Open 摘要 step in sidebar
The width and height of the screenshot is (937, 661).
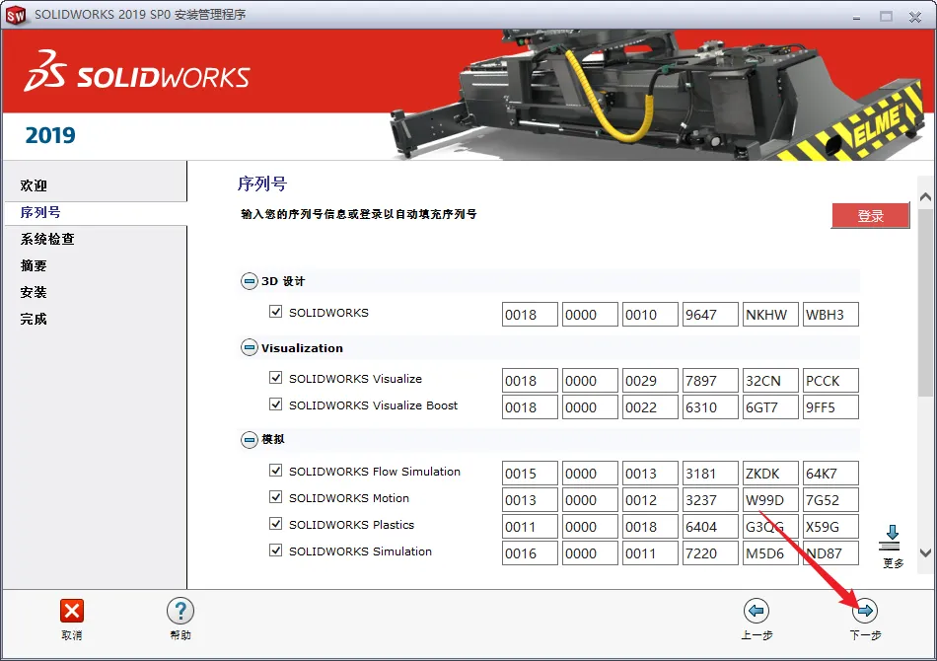point(34,265)
